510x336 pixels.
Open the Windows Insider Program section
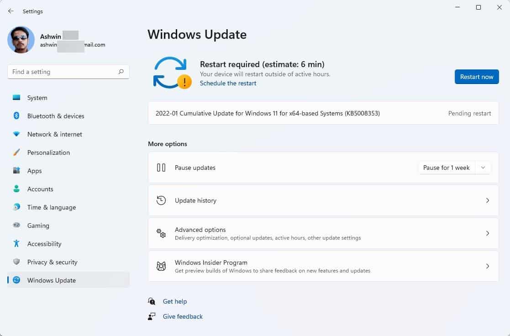coord(323,266)
